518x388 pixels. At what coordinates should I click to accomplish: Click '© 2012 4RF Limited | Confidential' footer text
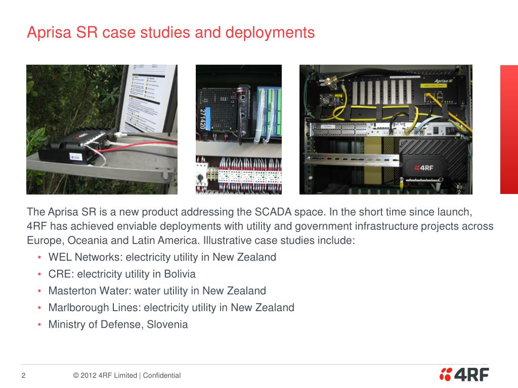click(x=127, y=375)
